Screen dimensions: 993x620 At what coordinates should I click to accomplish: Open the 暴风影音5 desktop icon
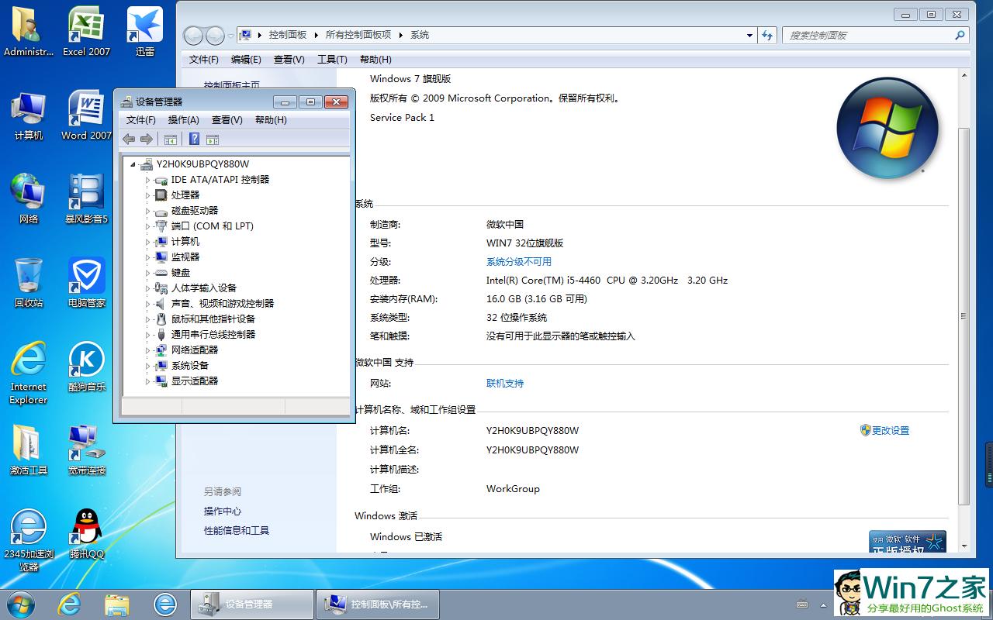86,197
